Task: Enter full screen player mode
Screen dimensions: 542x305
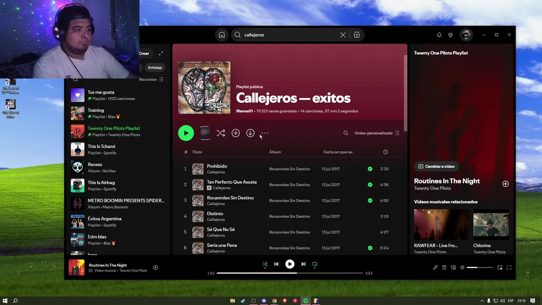Action: [x=509, y=267]
